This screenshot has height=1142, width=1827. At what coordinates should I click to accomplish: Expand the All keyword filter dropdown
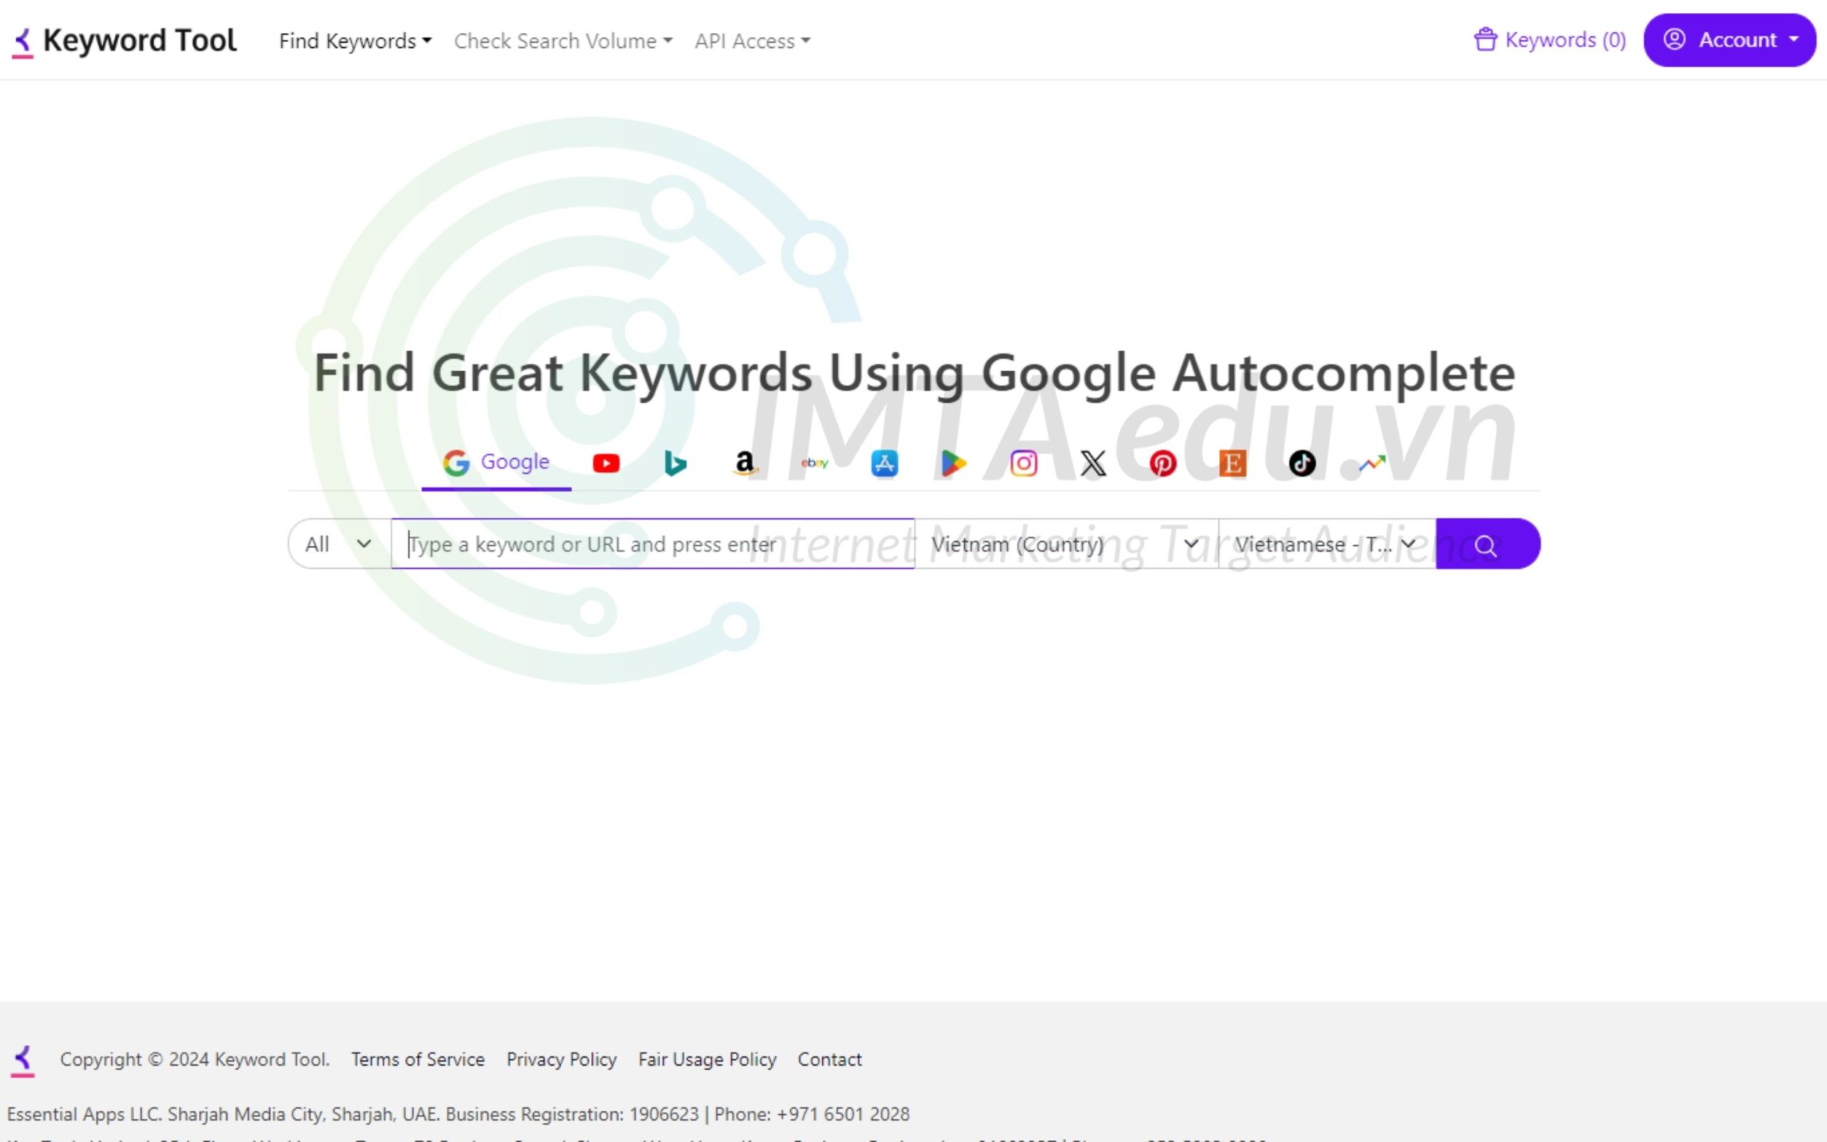click(334, 543)
